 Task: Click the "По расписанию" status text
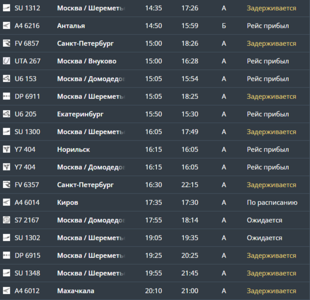[272, 202]
